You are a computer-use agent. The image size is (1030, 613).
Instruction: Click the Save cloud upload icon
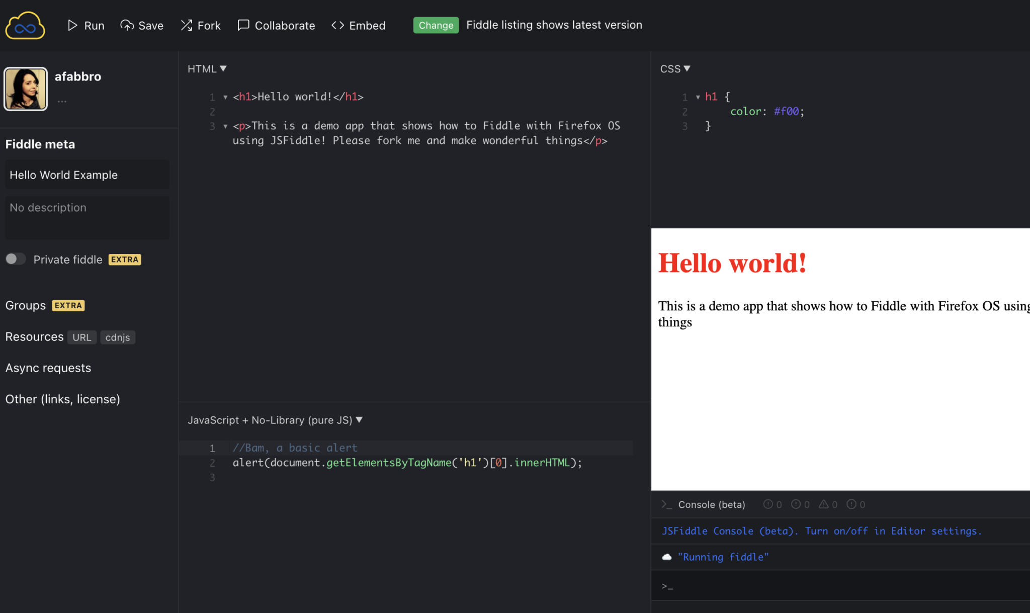pos(127,25)
